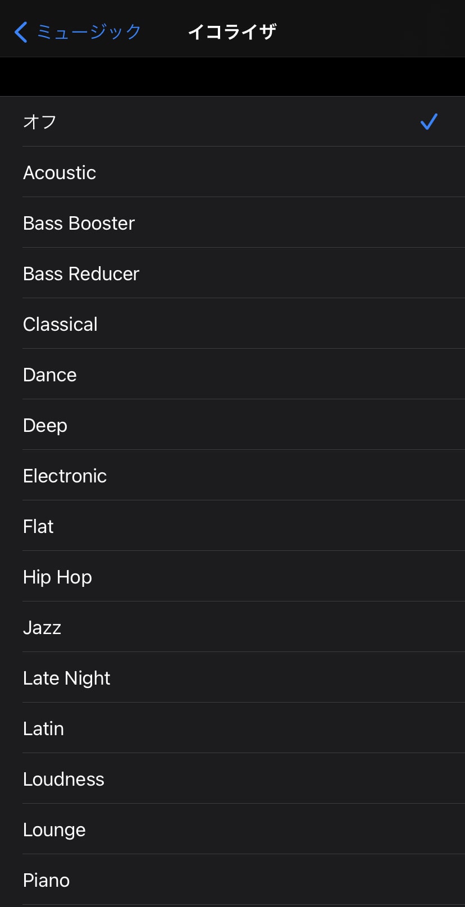465x907 pixels.
Task: Select the Acoustic equalizer preset
Action: click(60, 172)
